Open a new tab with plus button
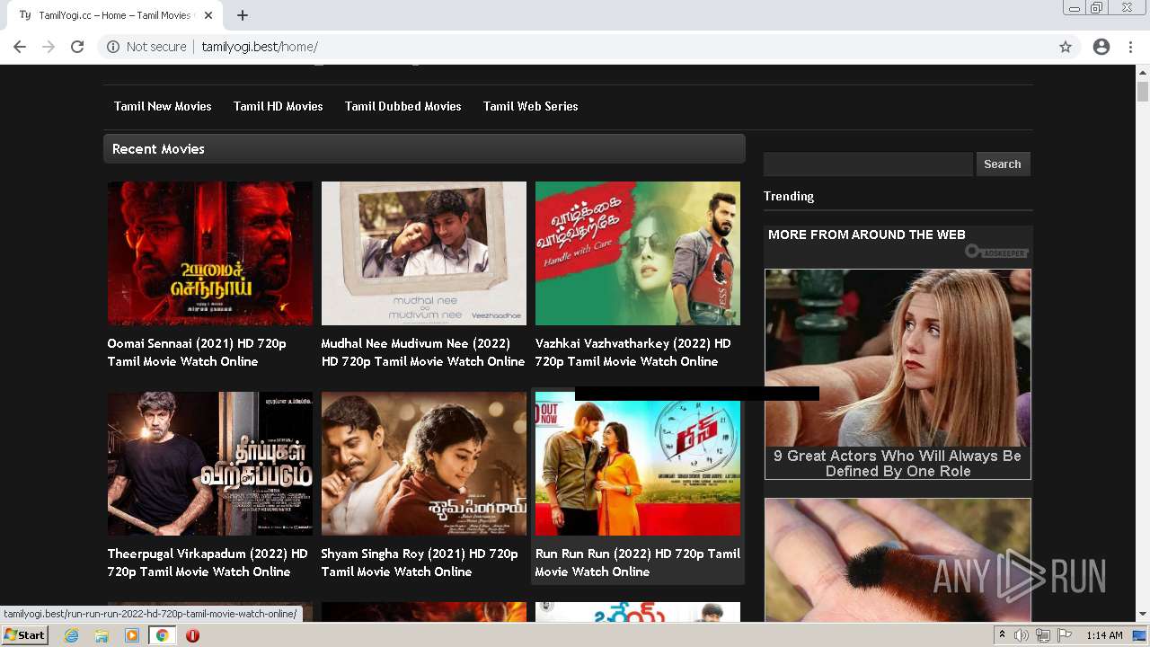The image size is (1150, 647). [x=243, y=15]
